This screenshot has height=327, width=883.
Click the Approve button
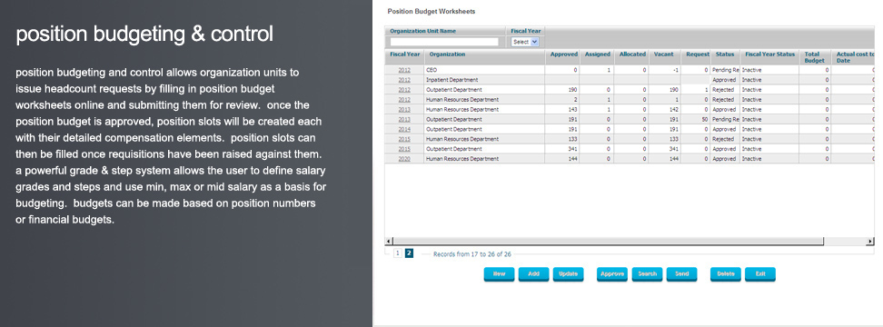[612, 274]
